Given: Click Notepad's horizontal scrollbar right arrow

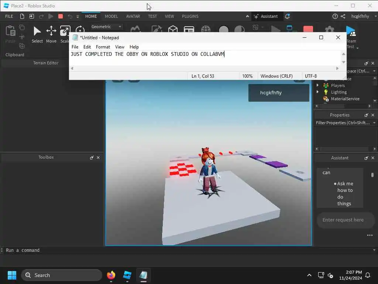Looking at the screenshot, I should (337, 68).
